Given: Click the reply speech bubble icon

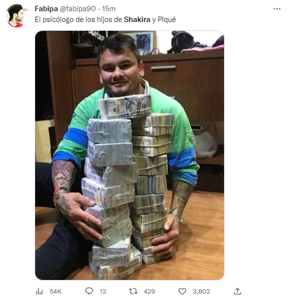Looking at the screenshot, I should tap(89, 291).
